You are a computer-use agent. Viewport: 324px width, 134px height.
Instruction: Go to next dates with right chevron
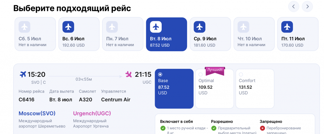click(307, 7)
